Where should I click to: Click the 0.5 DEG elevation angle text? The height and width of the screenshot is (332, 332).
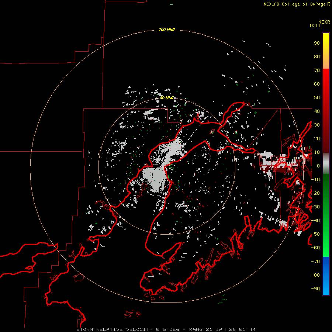tap(167, 329)
